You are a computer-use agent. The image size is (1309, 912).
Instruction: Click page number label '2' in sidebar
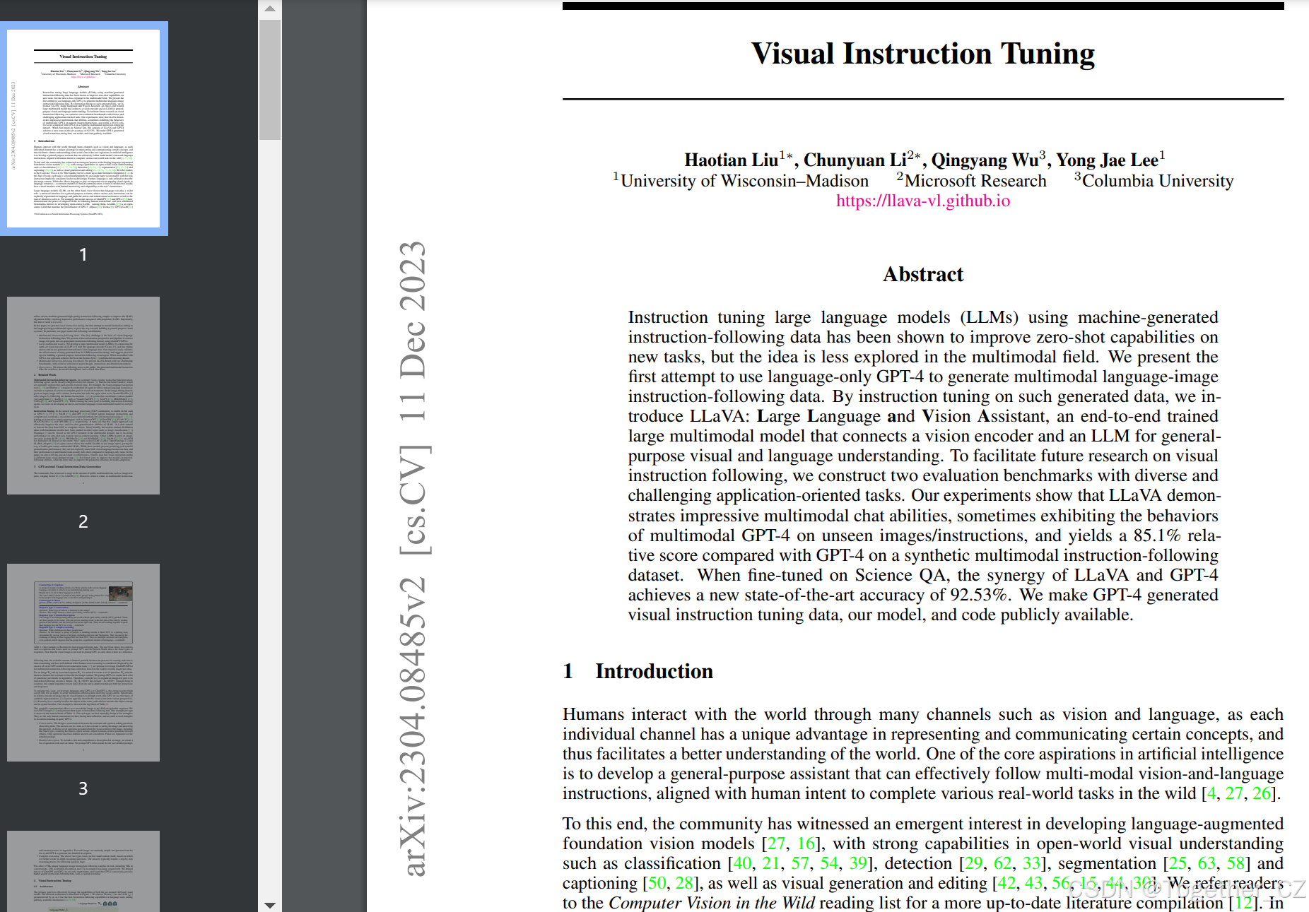83,521
